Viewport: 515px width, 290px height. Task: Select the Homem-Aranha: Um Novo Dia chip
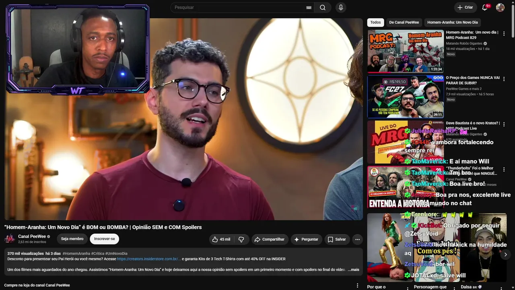453,23
